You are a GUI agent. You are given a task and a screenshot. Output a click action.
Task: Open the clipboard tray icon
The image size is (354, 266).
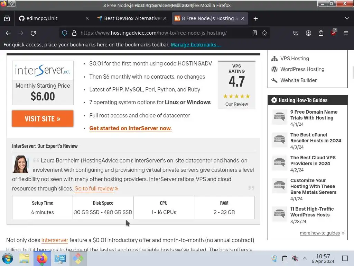pos(285,258)
